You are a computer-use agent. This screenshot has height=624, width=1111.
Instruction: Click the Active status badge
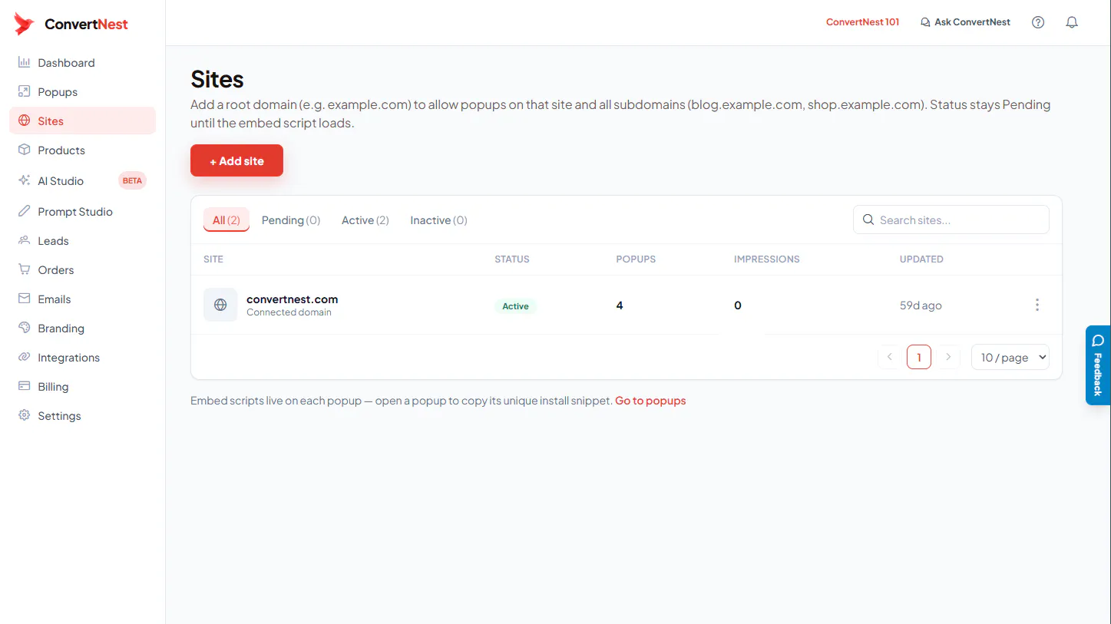coord(515,305)
